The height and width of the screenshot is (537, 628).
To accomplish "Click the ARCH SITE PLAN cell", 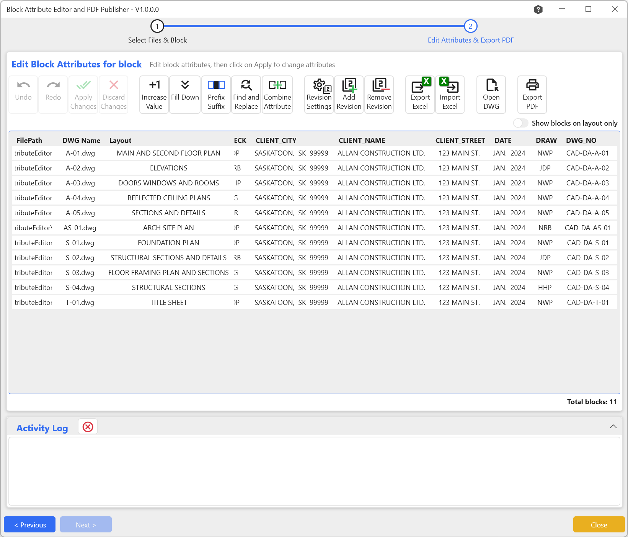I will click(169, 228).
